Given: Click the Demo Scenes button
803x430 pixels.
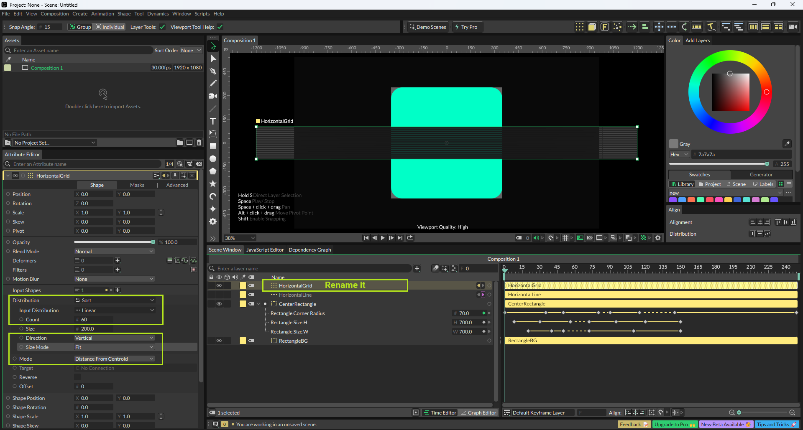Looking at the screenshot, I should pyautogui.click(x=428, y=27).
